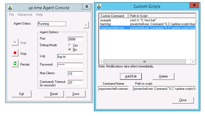Open the Advanced menu
The image size is (205, 116).
pyautogui.click(x=25, y=15)
